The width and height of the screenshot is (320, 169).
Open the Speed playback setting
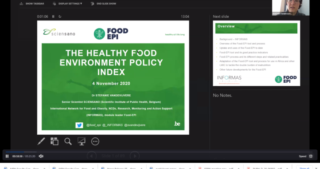click(303, 157)
